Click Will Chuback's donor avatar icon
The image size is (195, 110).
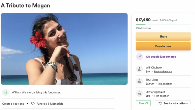tap(140, 69)
